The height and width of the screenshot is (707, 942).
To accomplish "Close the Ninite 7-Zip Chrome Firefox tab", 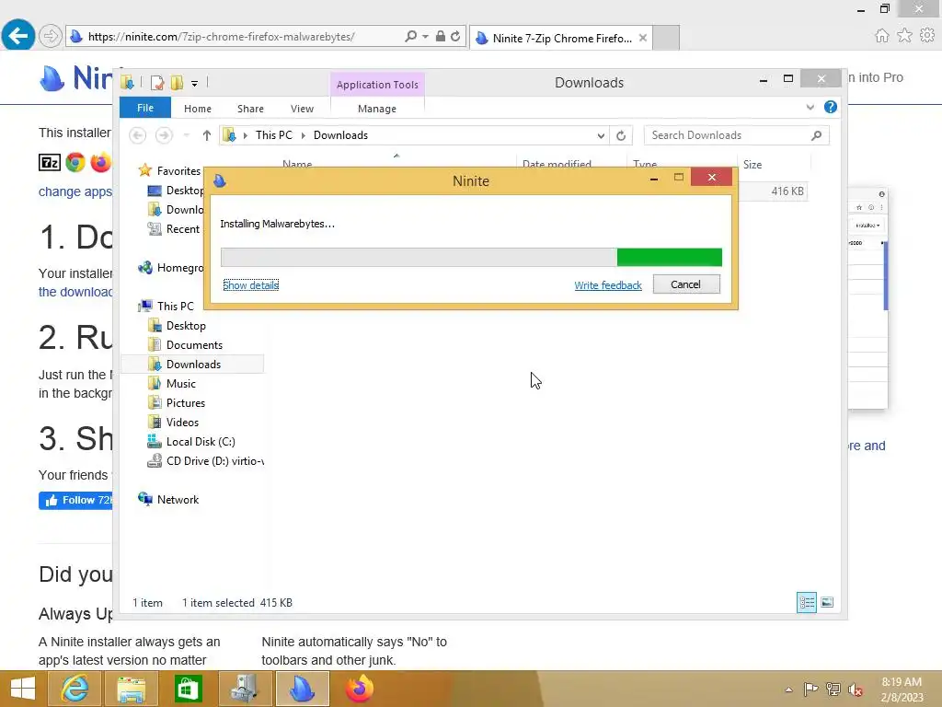I will pyautogui.click(x=643, y=38).
